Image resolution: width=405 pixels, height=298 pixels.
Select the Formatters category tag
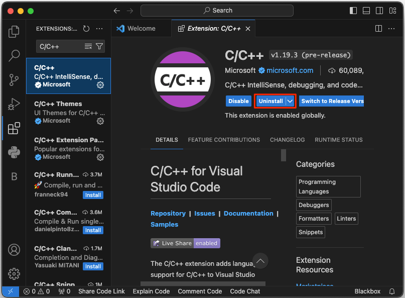314,219
